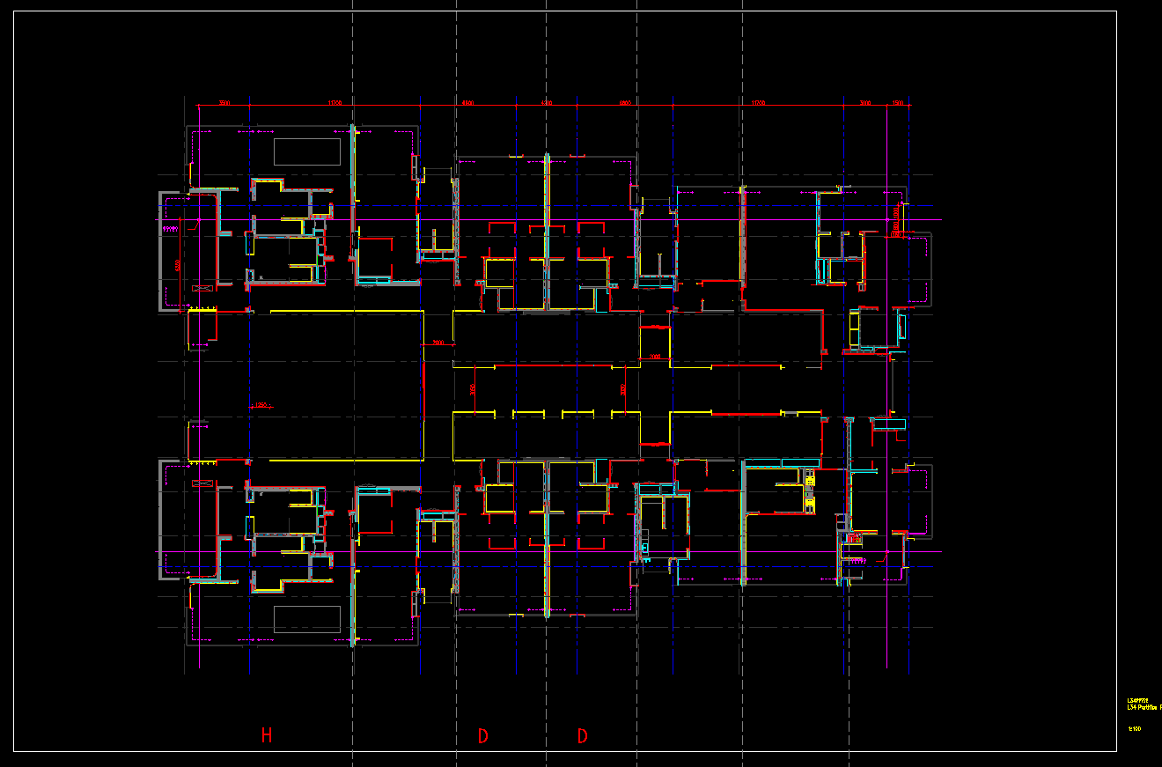Pick the 1500 dimension text

click(898, 103)
